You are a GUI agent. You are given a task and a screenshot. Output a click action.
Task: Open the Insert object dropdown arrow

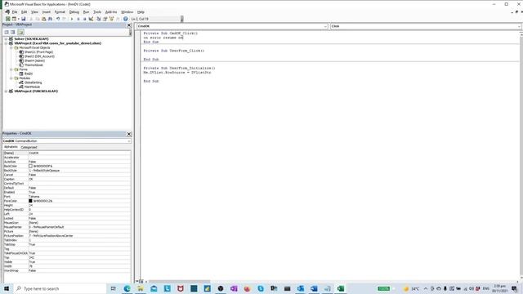click(18, 19)
